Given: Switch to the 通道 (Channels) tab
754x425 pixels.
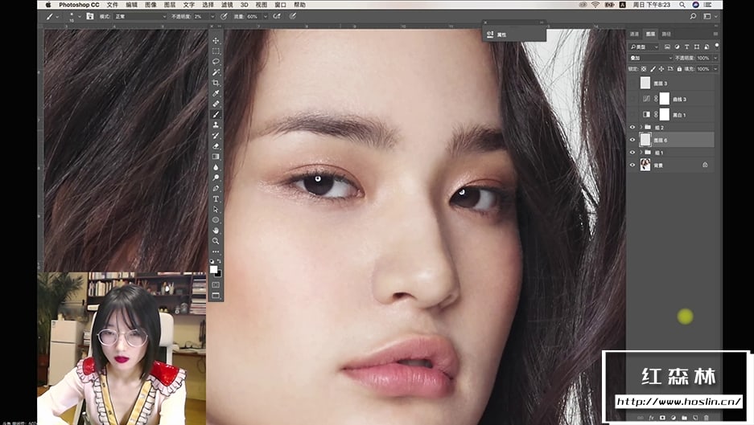Looking at the screenshot, I should 635,34.
